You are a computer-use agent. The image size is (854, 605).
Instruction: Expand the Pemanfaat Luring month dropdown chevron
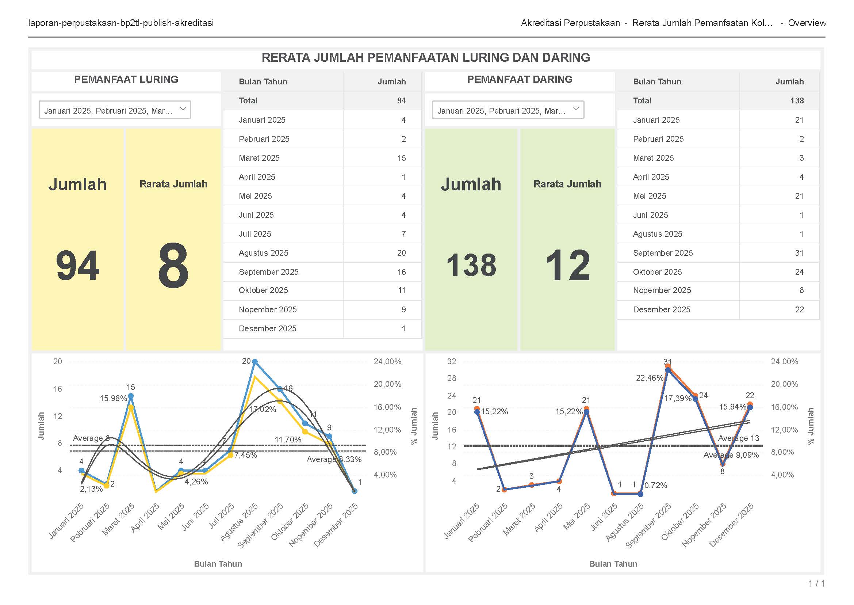pyautogui.click(x=183, y=109)
